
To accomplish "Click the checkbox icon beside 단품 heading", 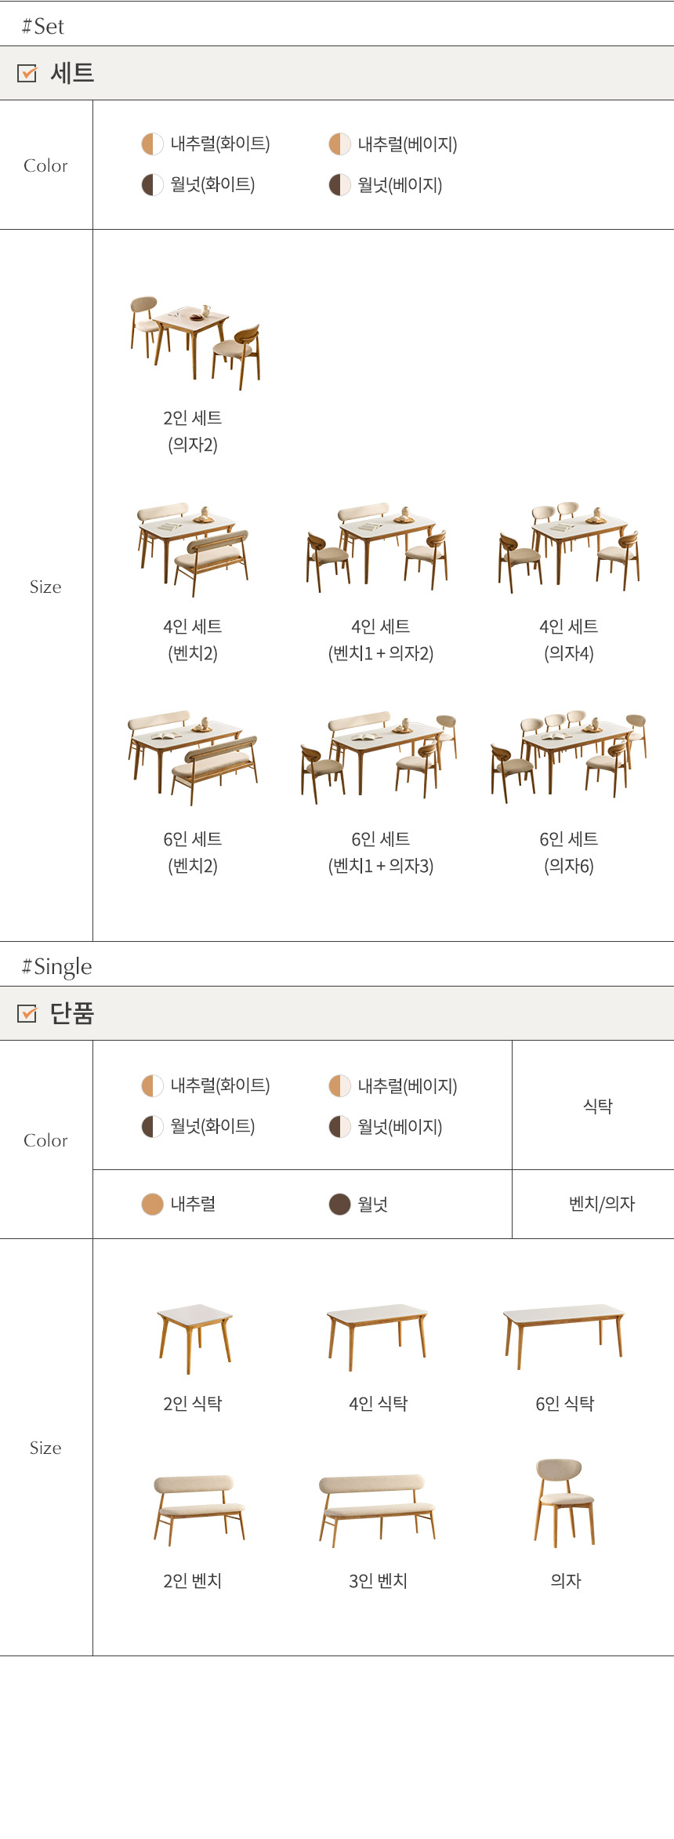I will click(27, 1013).
